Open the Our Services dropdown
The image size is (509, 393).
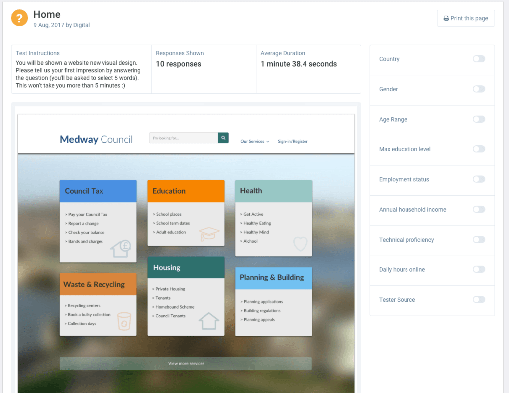[x=254, y=141]
